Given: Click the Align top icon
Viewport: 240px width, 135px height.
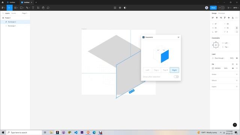Looking at the screenshot, I should pyautogui.click(x=225, y=18).
